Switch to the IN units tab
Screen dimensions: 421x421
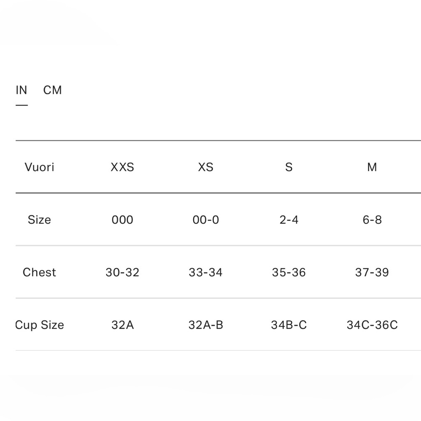point(21,90)
